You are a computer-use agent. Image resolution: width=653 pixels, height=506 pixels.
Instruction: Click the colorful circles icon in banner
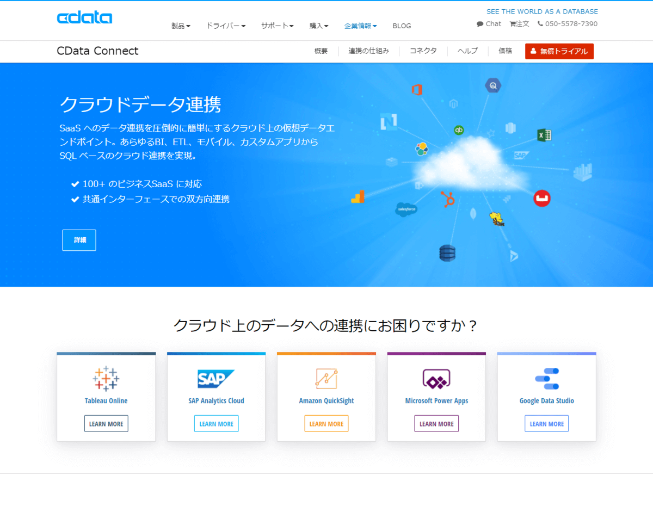click(422, 149)
